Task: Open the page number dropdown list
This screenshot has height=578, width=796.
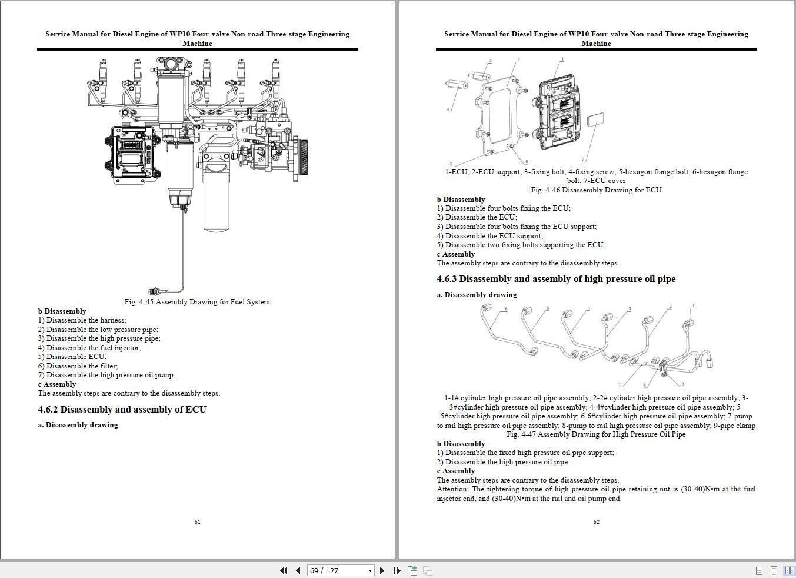Action: pyautogui.click(x=369, y=570)
